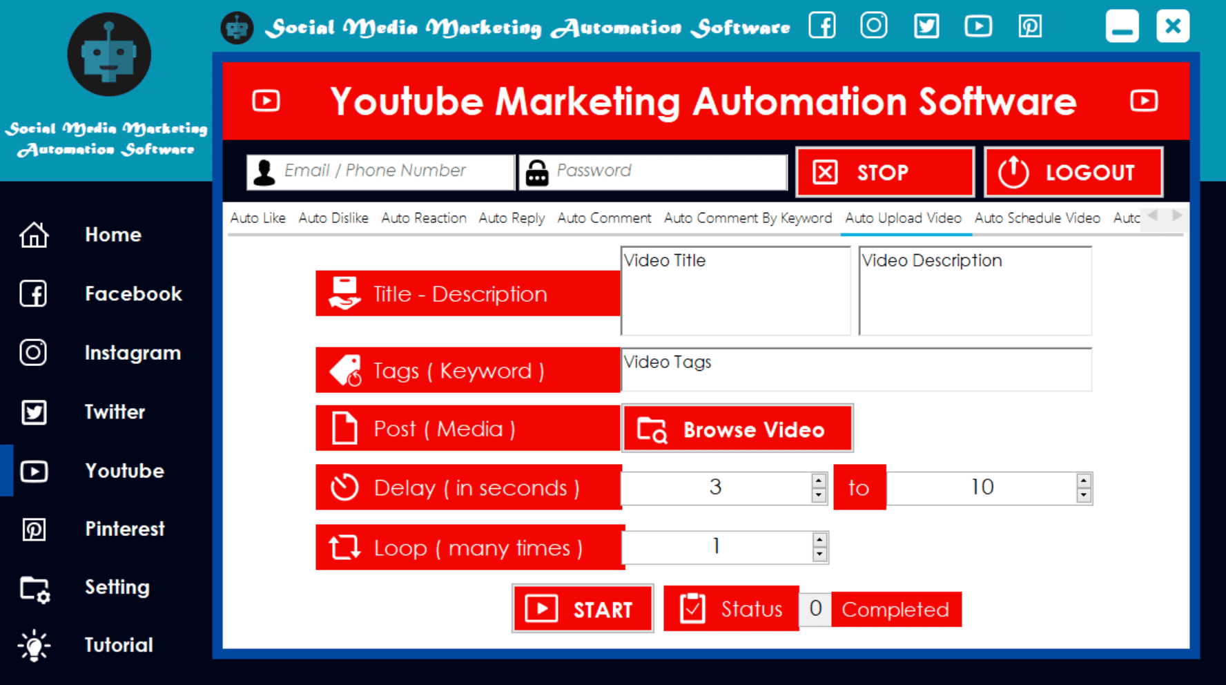Open the Auto Reaction tab
This screenshot has width=1226, height=685.
point(423,218)
